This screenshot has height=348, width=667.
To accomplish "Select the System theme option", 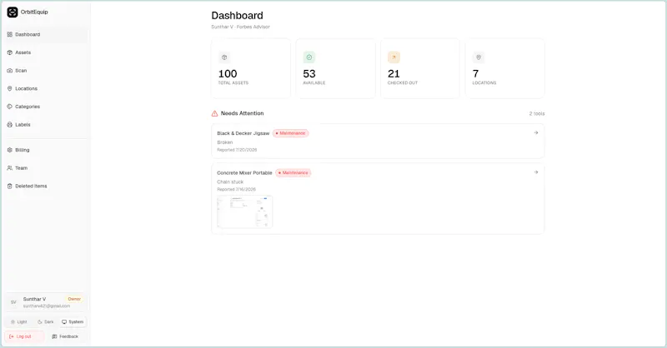I will [73, 322].
